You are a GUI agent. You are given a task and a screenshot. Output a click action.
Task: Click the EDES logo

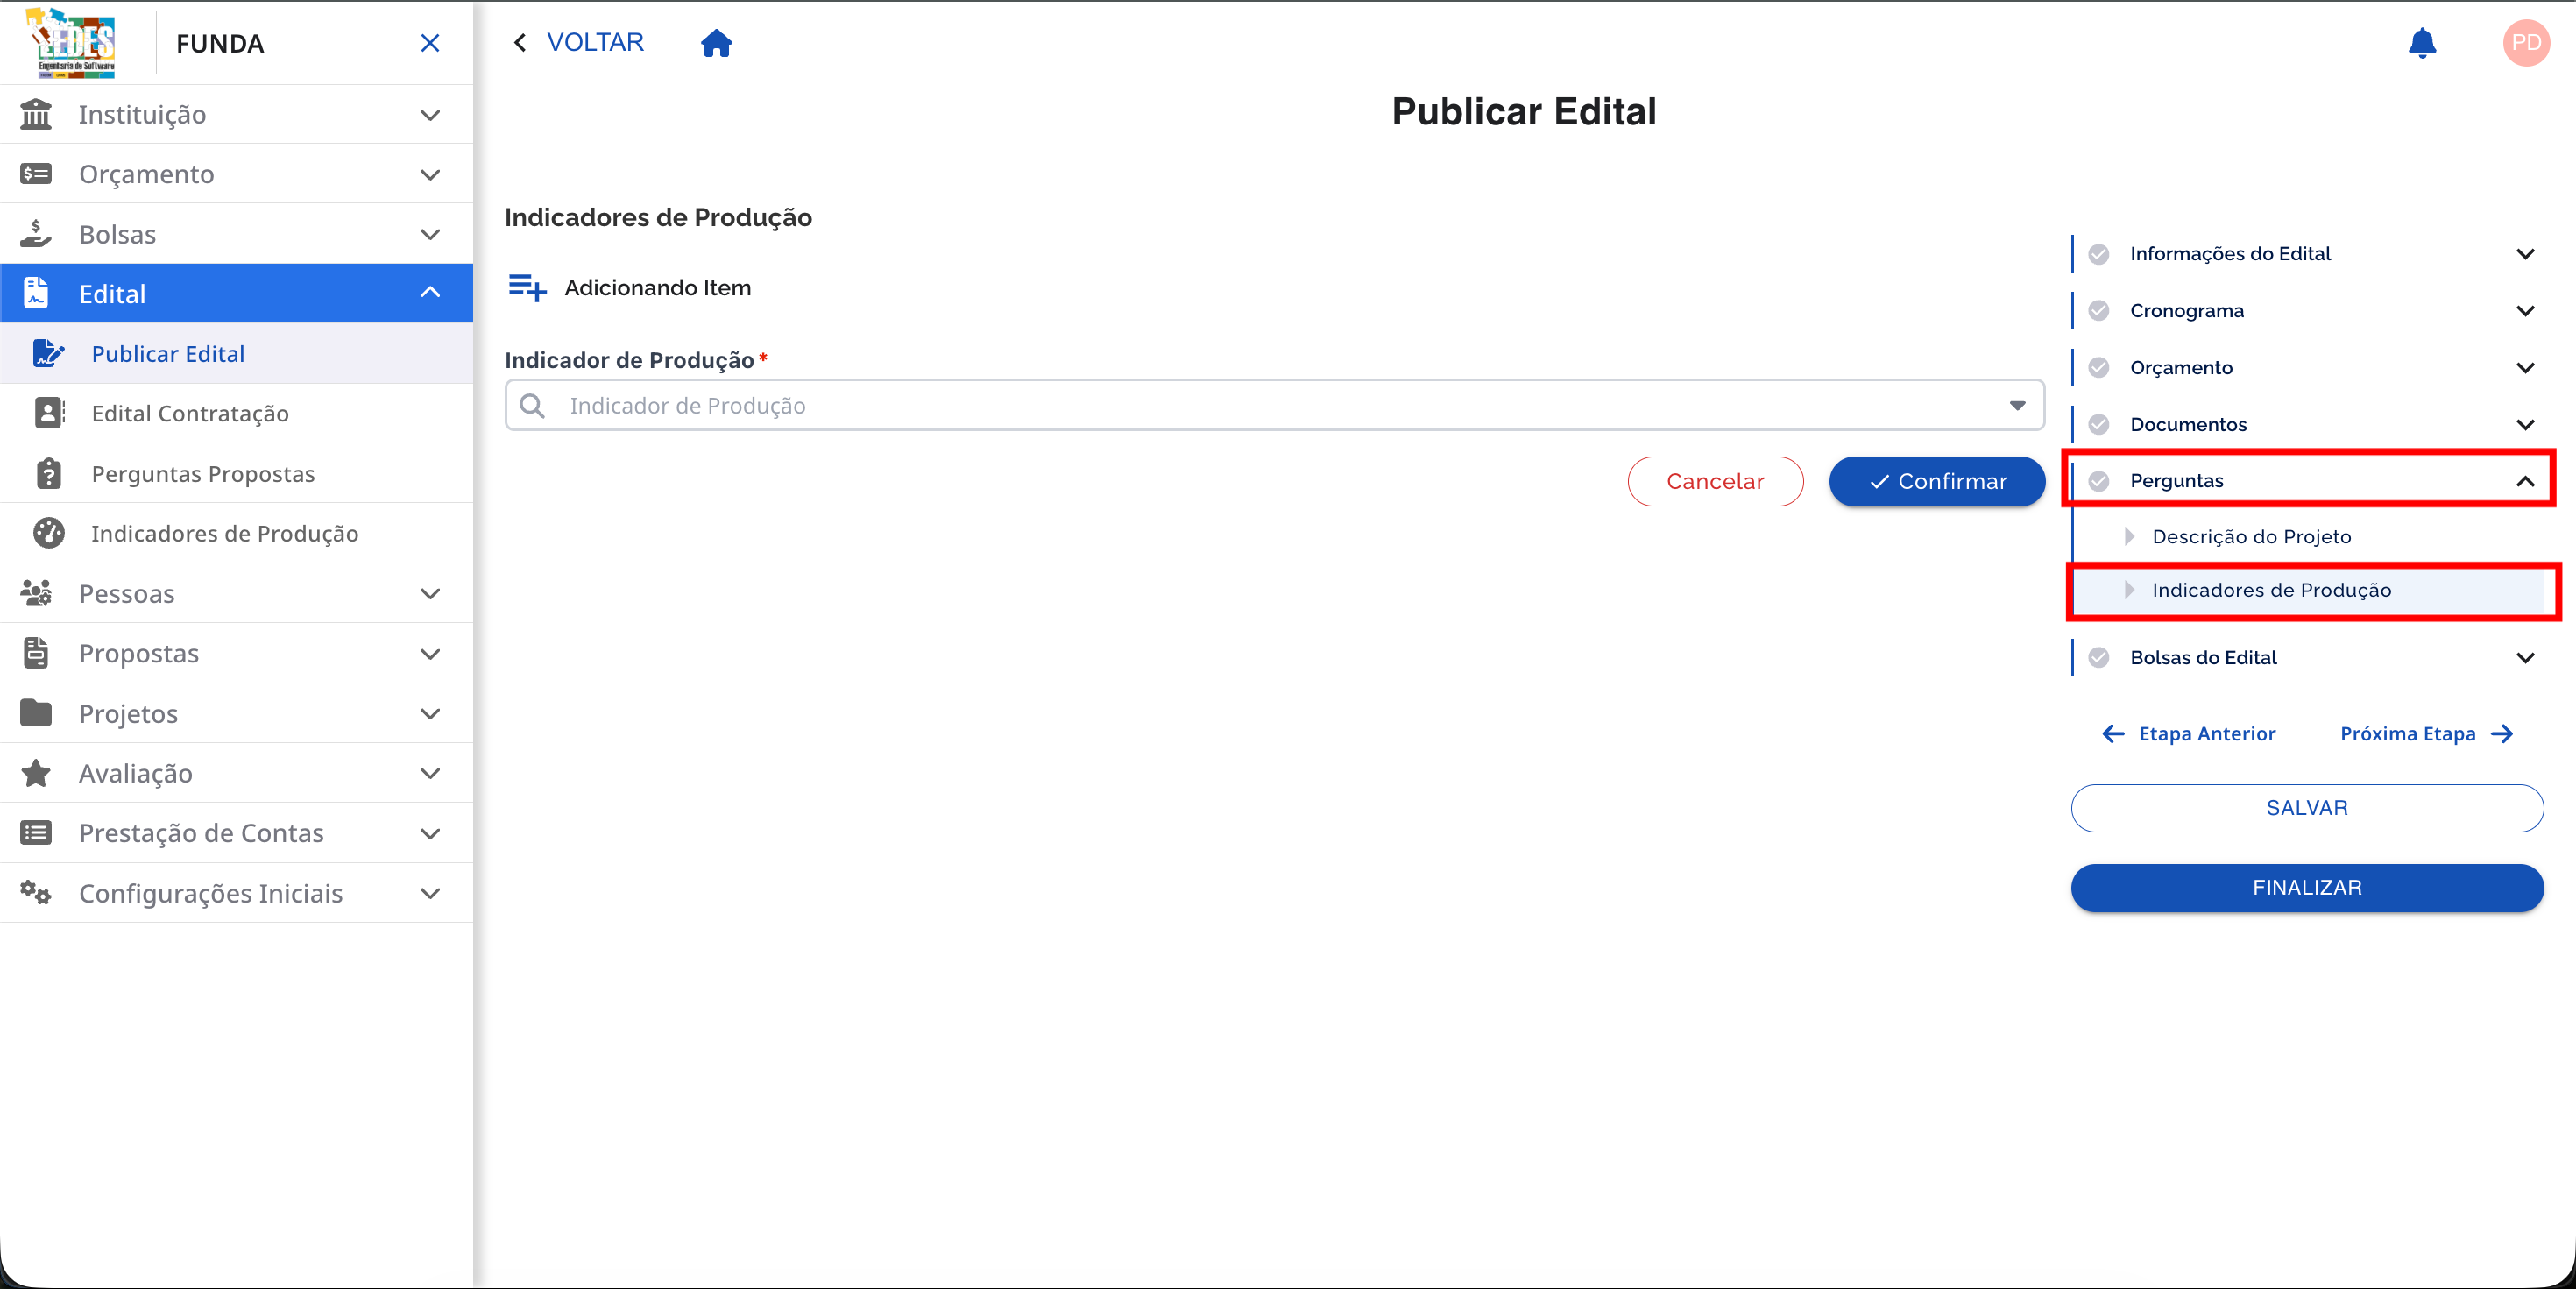tap(72, 43)
